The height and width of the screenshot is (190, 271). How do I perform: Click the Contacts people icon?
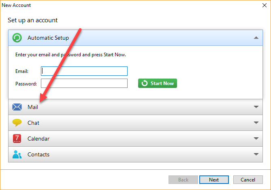point(17,154)
